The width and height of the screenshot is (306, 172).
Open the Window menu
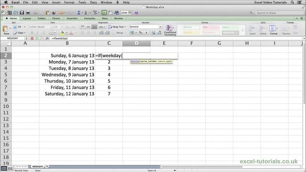106,2
